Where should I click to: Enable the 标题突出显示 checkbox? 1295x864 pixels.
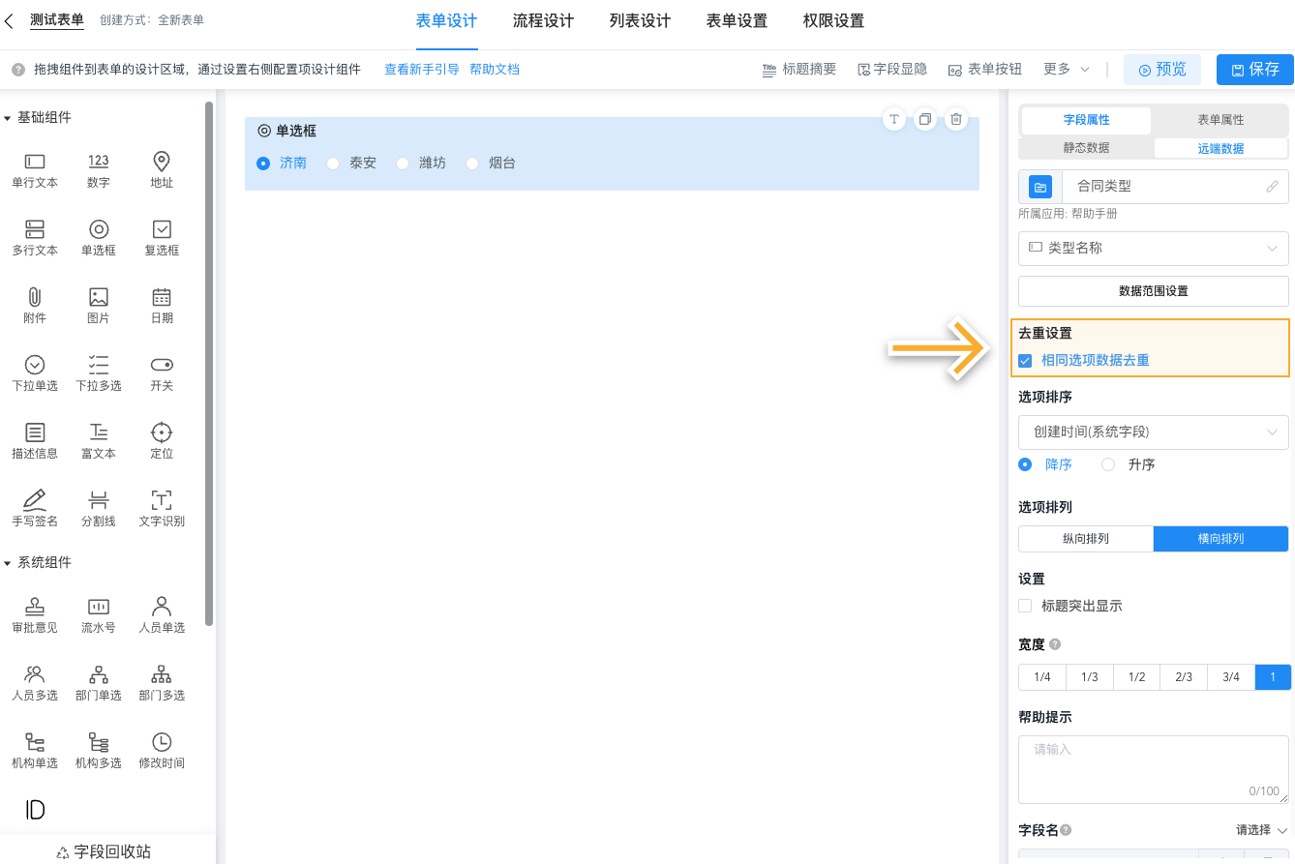click(1025, 606)
